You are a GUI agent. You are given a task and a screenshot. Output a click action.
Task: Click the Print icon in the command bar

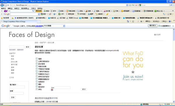coord(141,21)
